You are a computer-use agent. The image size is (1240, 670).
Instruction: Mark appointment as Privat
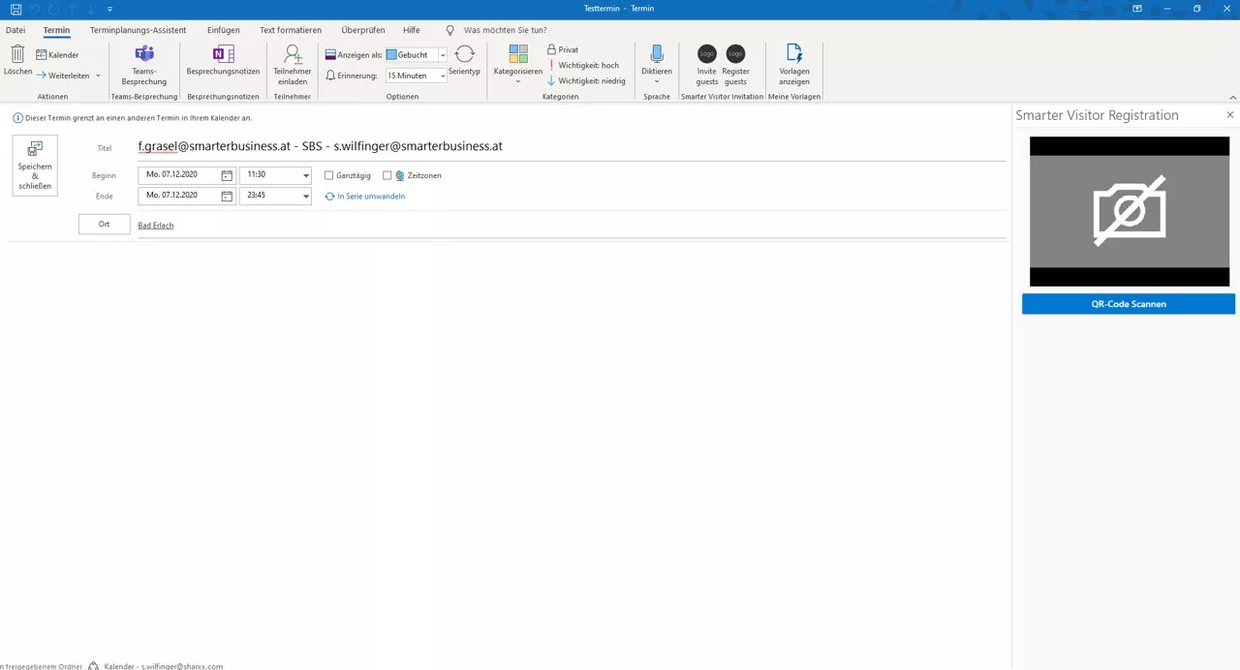click(562, 49)
